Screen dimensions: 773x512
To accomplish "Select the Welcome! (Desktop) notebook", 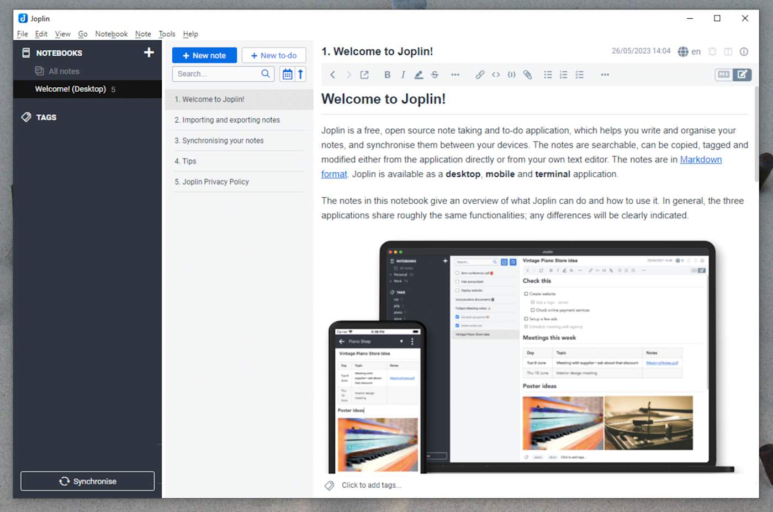I will 87,89.
